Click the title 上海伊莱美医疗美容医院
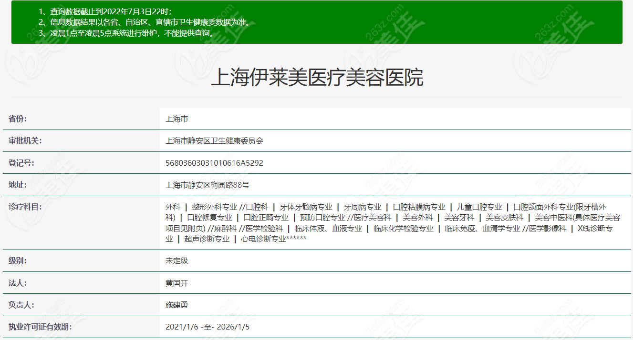Viewport: 633px width, 340px height. tap(317, 78)
